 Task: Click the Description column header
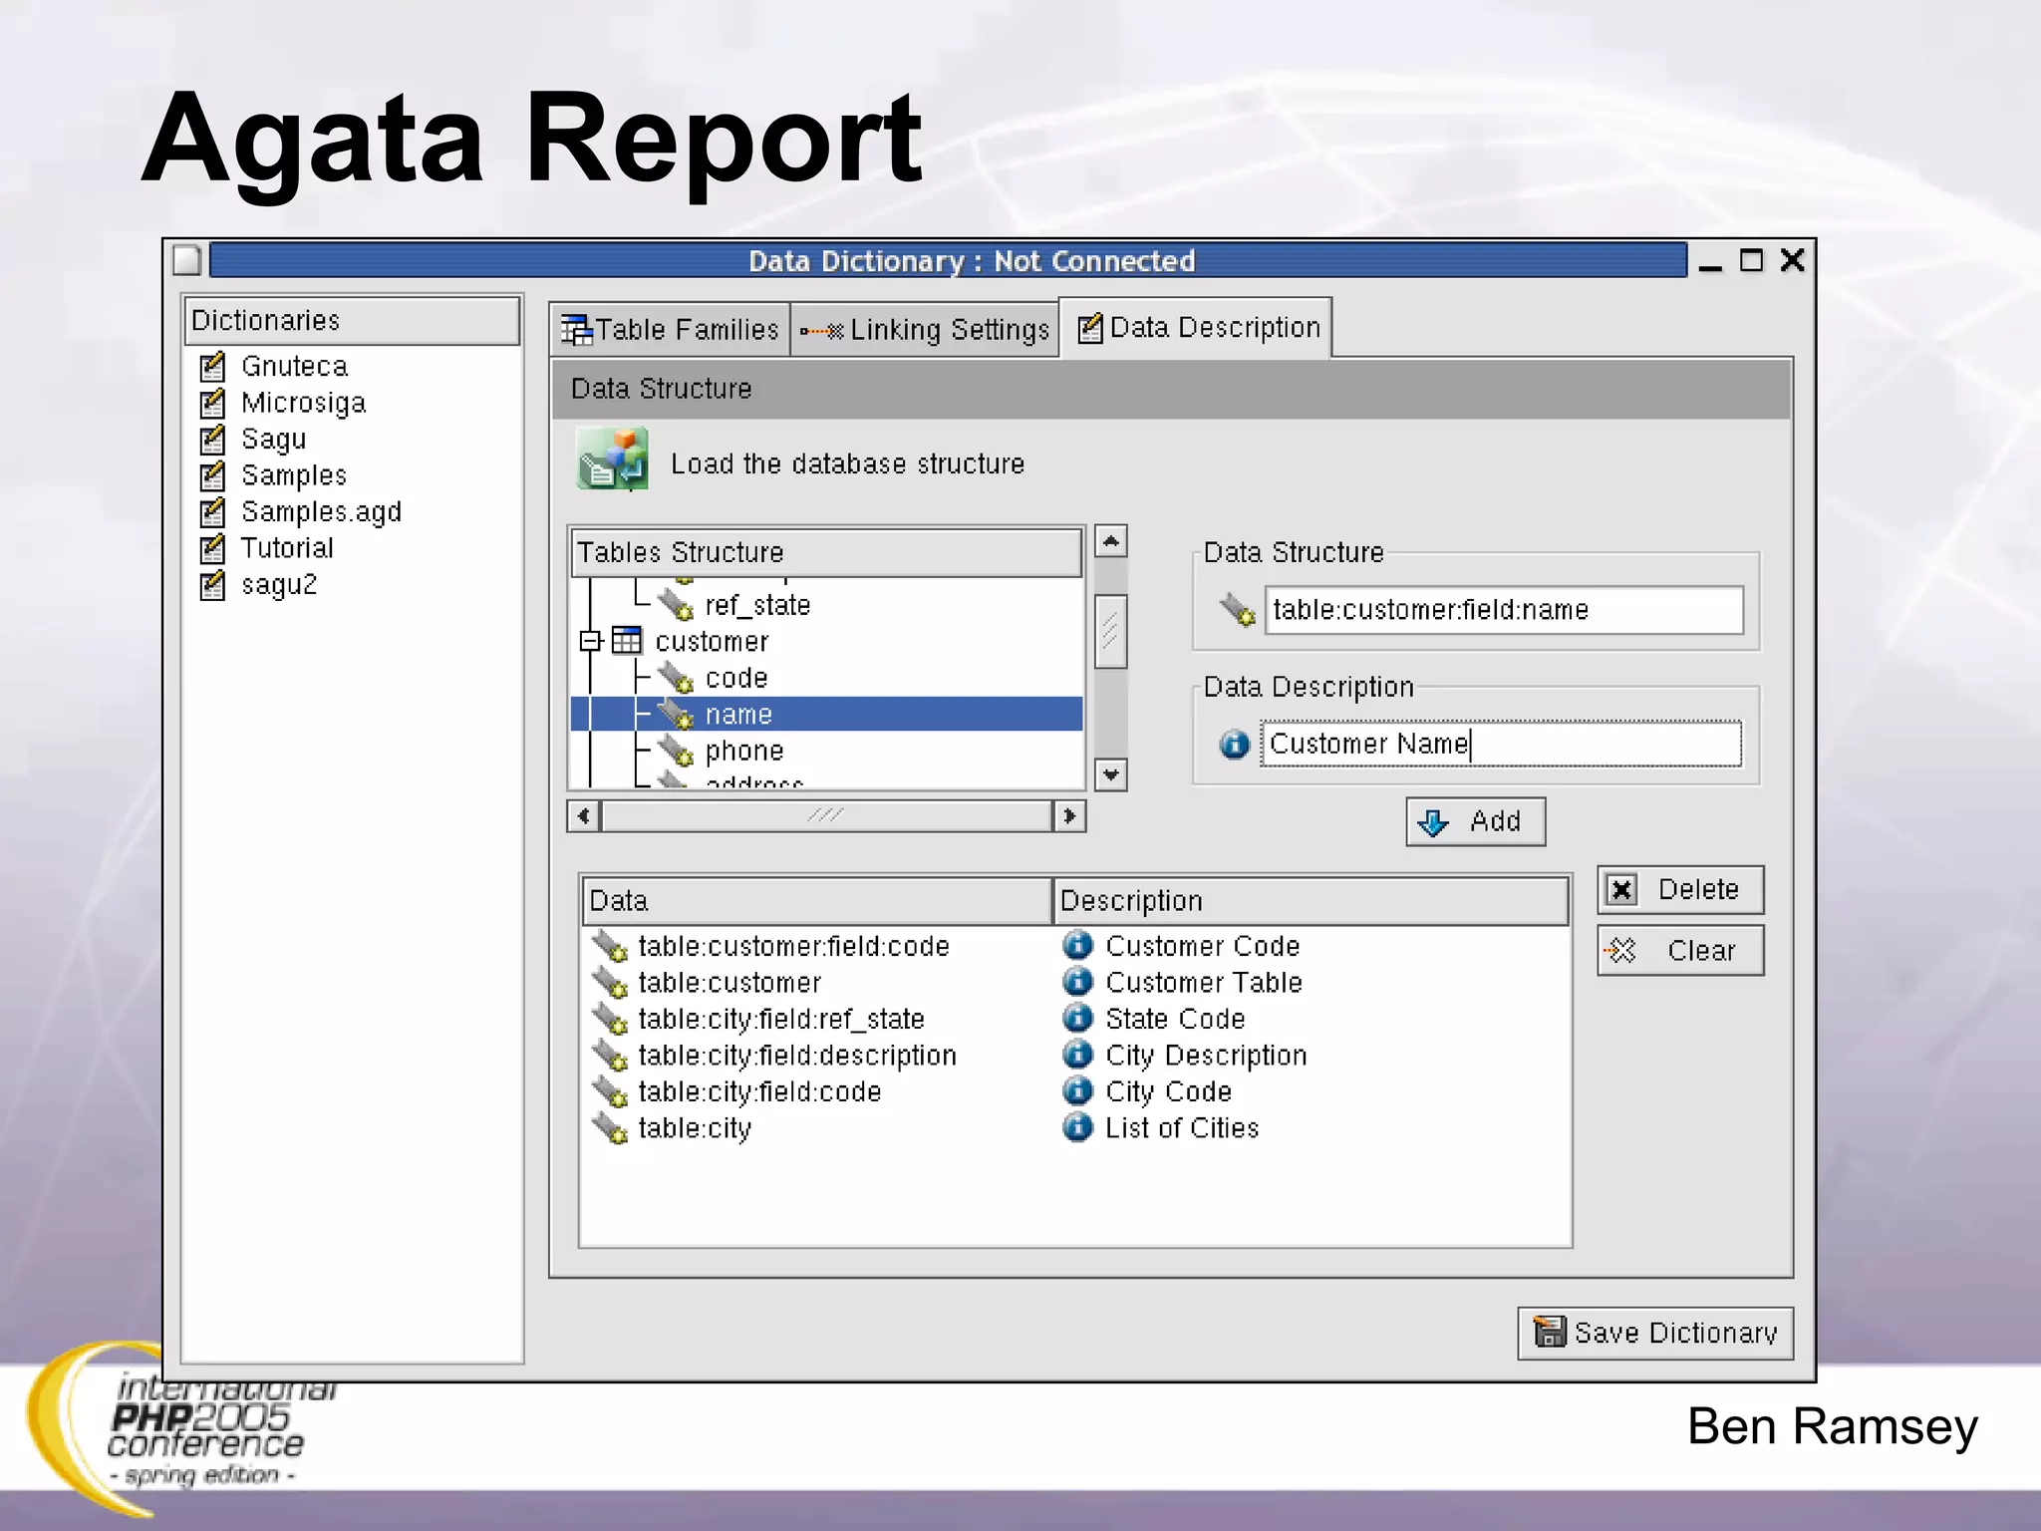coord(1311,900)
